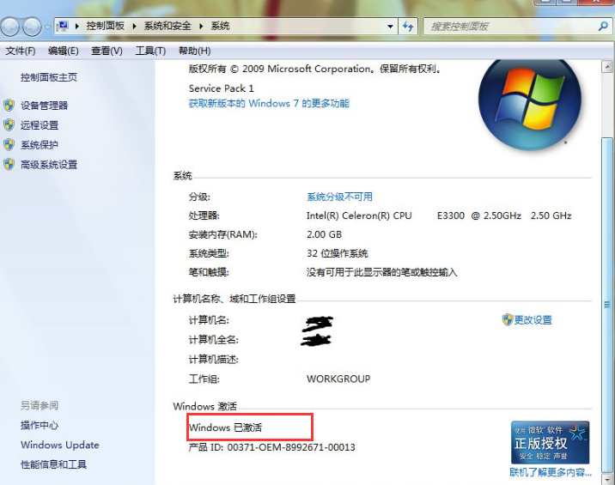The image size is (615, 485).
Task: Click the refresh icon beside address bar
Action: [x=409, y=27]
